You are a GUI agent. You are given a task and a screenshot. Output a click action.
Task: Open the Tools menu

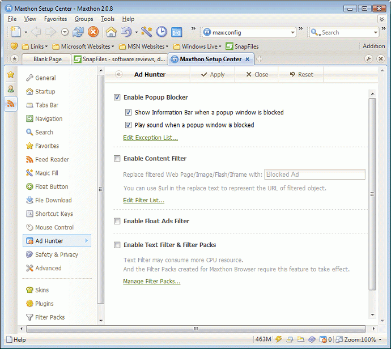tap(108, 19)
